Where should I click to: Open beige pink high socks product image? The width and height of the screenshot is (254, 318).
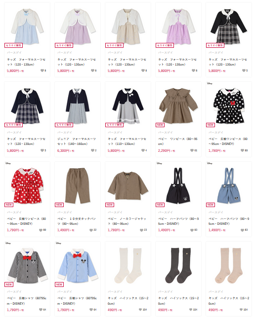tap(229, 265)
